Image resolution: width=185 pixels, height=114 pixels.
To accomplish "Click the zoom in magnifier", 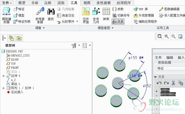I will pyautogui.click(x=167, y=36).
